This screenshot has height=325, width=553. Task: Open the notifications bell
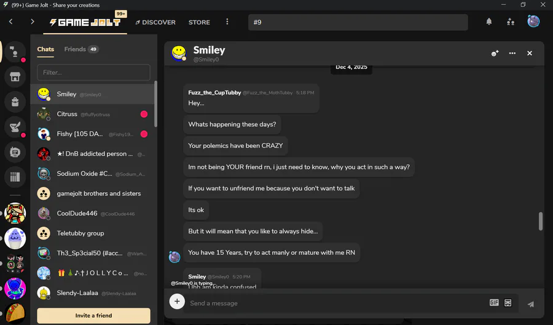[x=489, y=22]
